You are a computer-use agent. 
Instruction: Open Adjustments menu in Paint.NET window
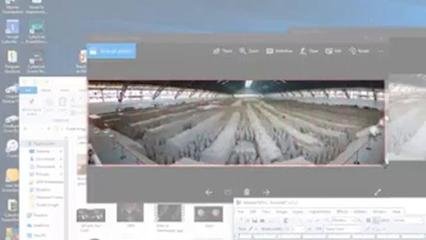tap(319, 211)
